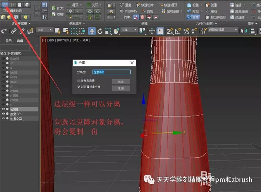This screenshot has height=192, width=261.
Task: Click the Redo arrow icon
Action: click(x=4, y=31)
